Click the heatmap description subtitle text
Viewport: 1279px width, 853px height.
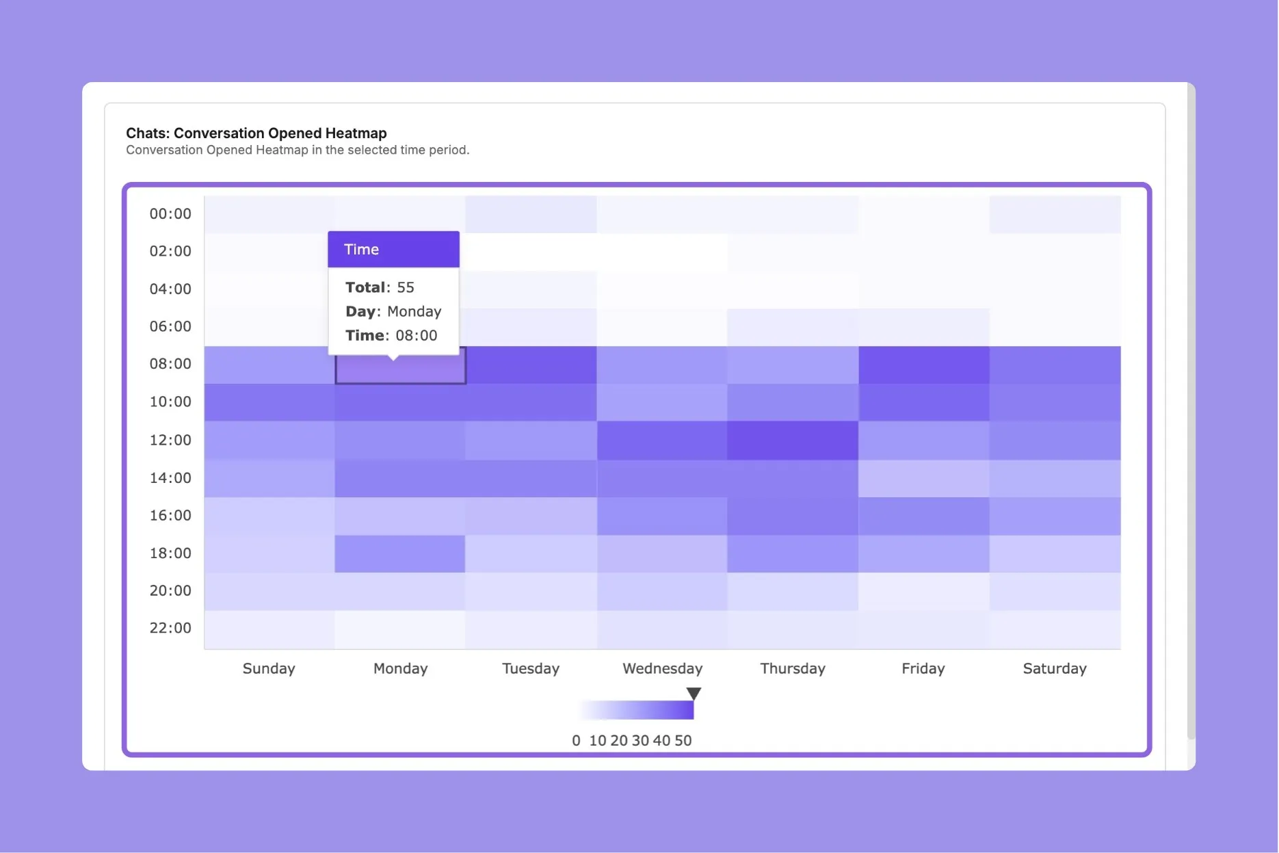coord(298,150)
